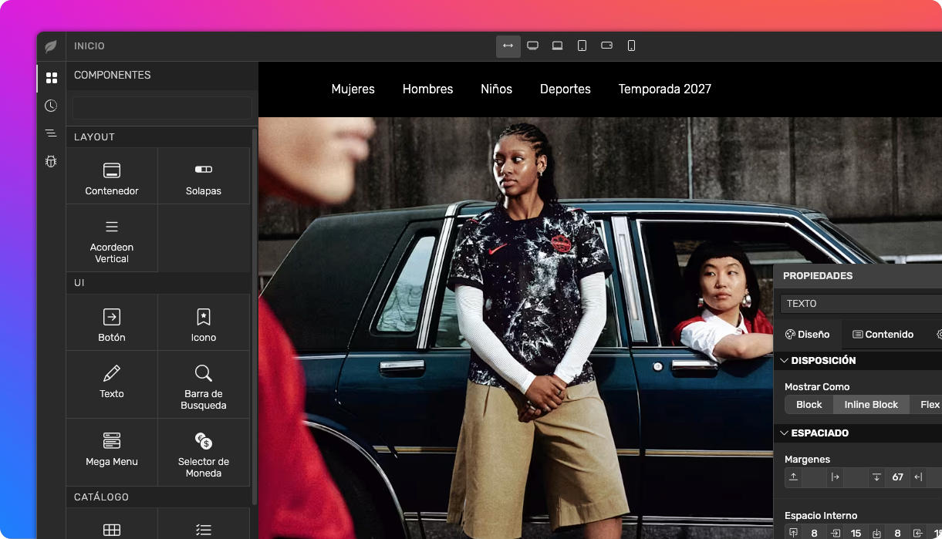Click the UI section heading

[x=79, y=283]
